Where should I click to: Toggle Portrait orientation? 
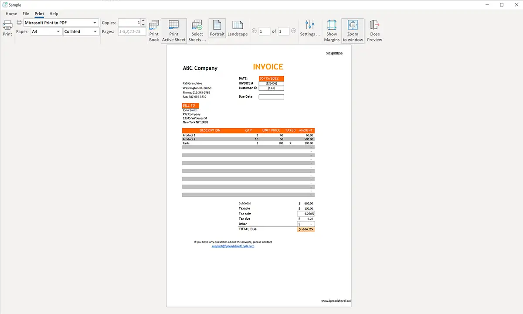[x=217, y=28]
